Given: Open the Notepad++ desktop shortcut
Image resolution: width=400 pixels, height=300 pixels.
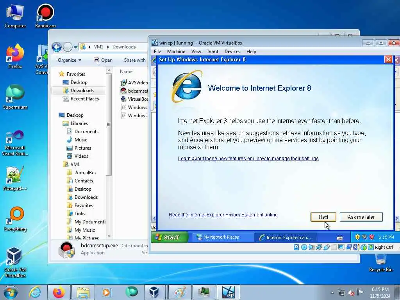Looking at the screenshot, I should click(15, 178).
